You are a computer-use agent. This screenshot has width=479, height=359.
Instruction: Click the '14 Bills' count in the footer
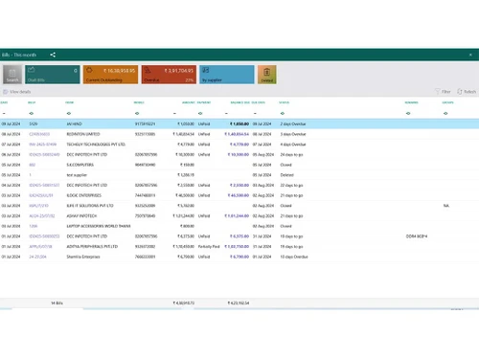pos(57,303)
